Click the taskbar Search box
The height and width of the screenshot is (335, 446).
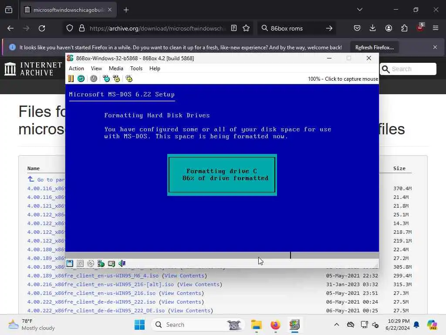[x=198, y=325]
